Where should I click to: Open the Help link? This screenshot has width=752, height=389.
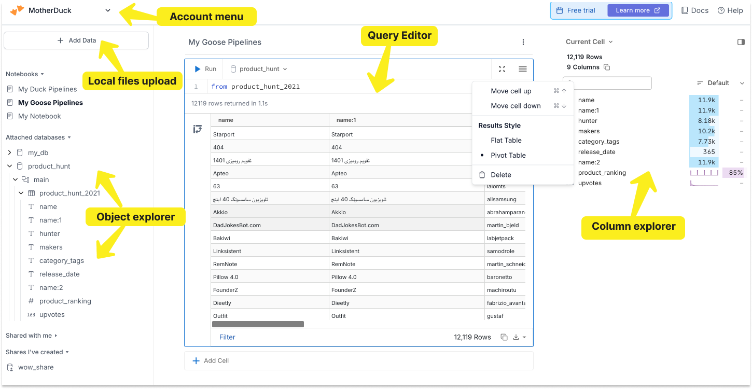click(x=730, y=10)
